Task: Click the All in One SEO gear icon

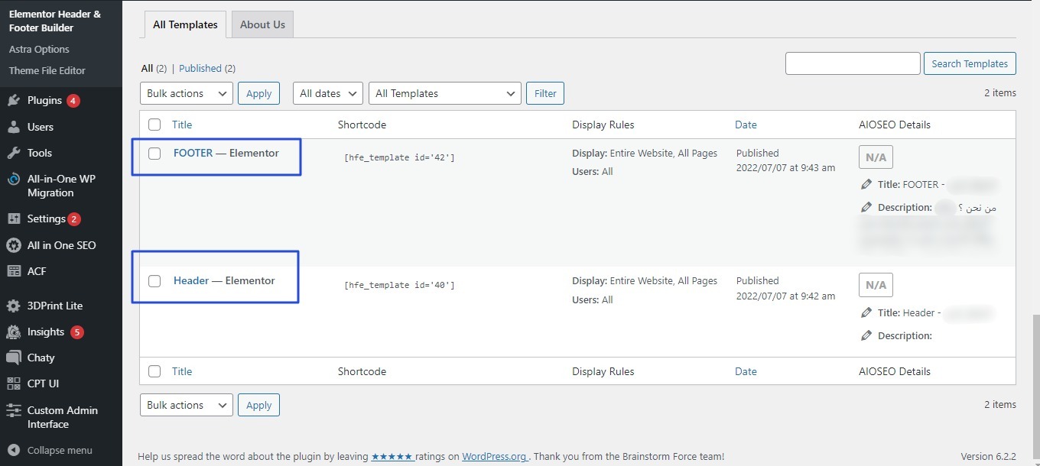Action: pyautogui.click(x=14, y=245)
